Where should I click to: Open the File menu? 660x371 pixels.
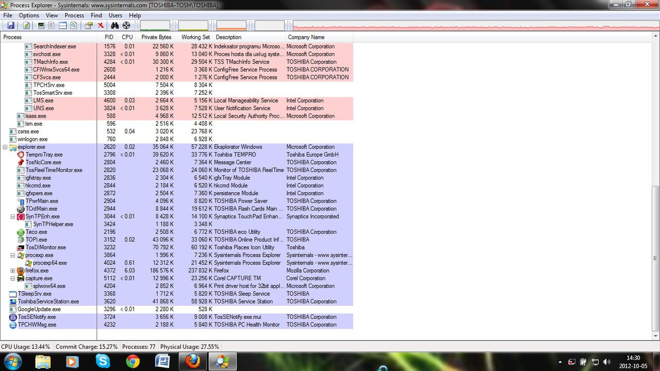pos(8,15)
